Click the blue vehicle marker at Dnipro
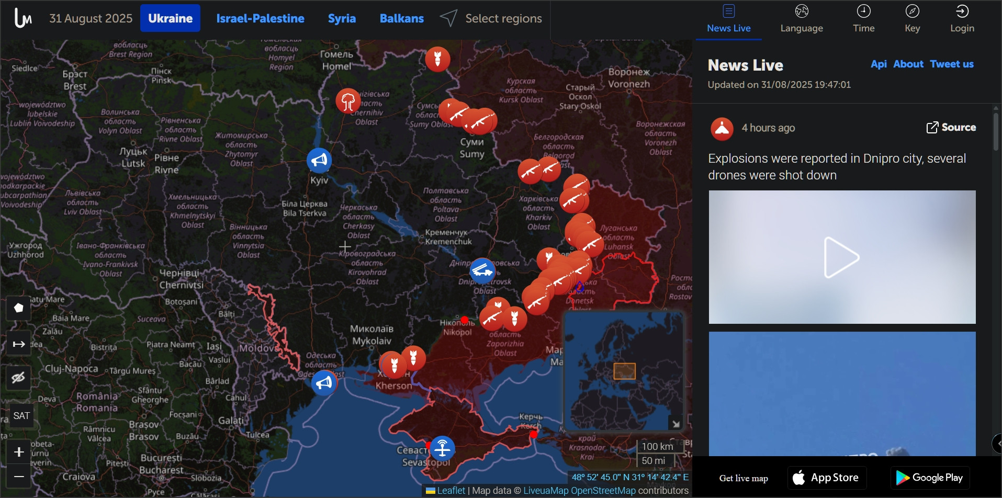Screen dimensions: 1002x498 (x=482, y=270)
